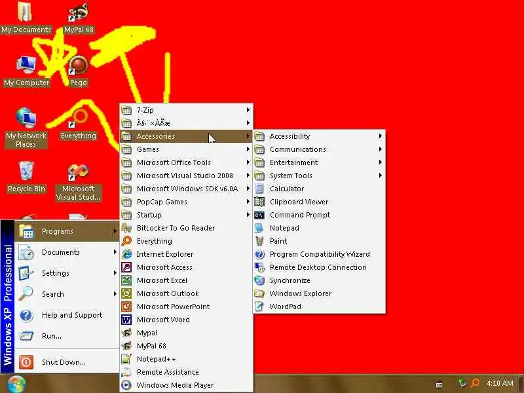Open the Documents start menu item
The image size is (524, 393).
click(x=67, y=252)
